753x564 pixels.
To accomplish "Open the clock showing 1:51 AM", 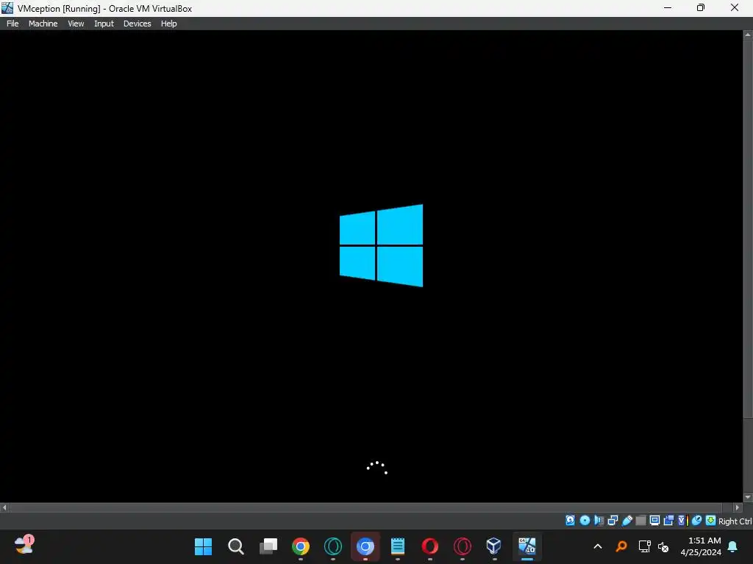I will click(x=701, y=546).
